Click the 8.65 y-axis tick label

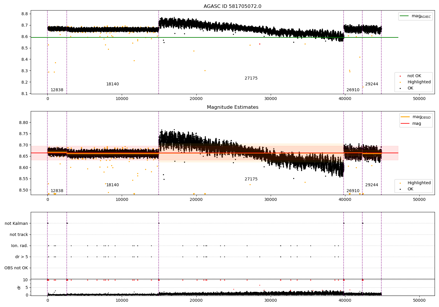(23, 156)
